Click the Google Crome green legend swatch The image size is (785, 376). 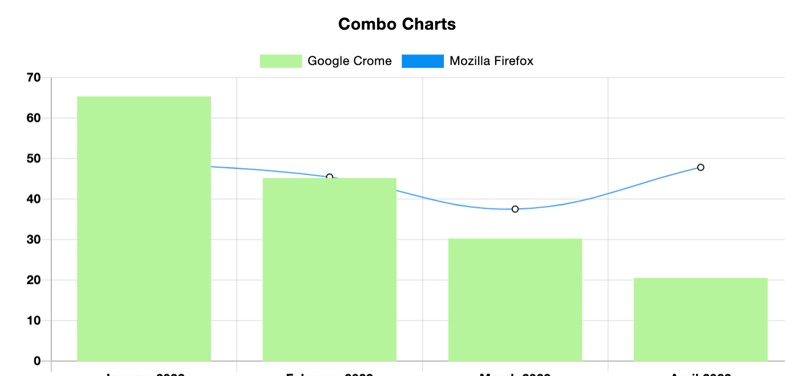pyautogui.click(x=281, y=61)
